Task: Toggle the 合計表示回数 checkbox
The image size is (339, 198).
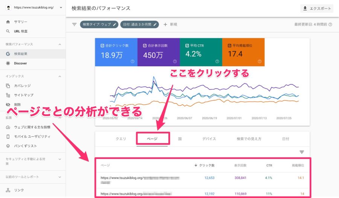Action: tap(145, 46)
